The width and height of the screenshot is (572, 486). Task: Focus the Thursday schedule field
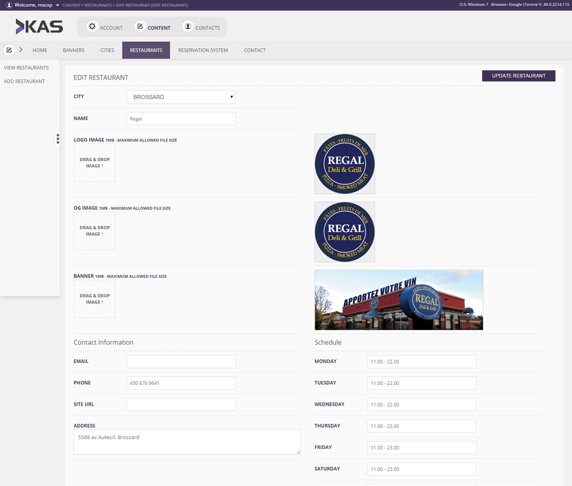pyautogui.click(x=422, y=426)
